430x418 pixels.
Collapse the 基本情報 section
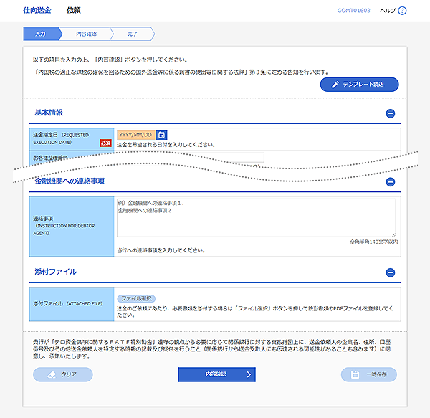(x=391, y=113)
